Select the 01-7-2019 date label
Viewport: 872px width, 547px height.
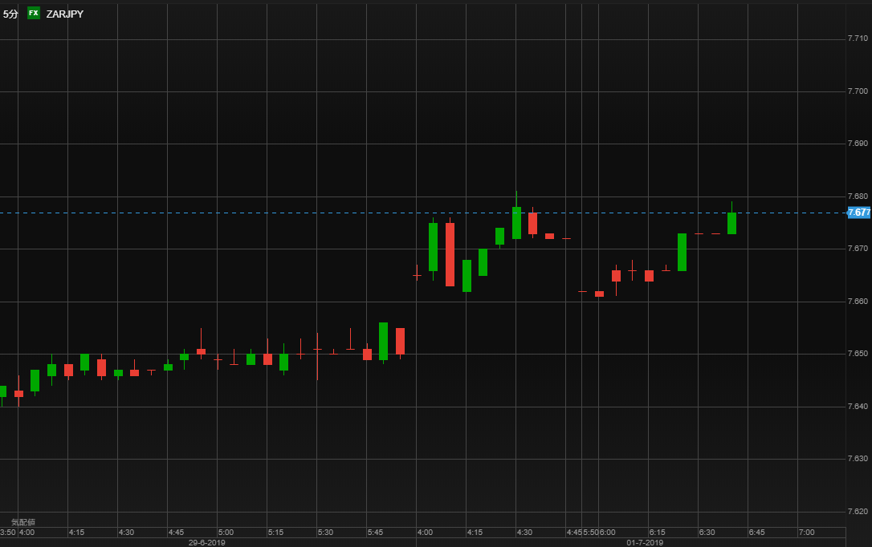pyautogui.click(x=645, y=542)
